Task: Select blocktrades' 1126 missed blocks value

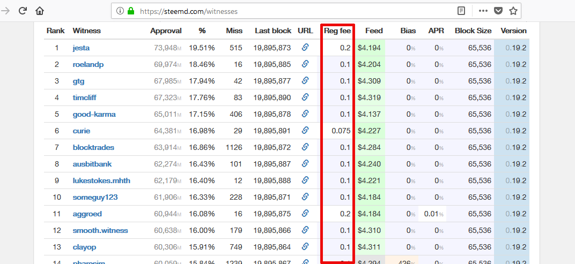Action: coord(235,148)
